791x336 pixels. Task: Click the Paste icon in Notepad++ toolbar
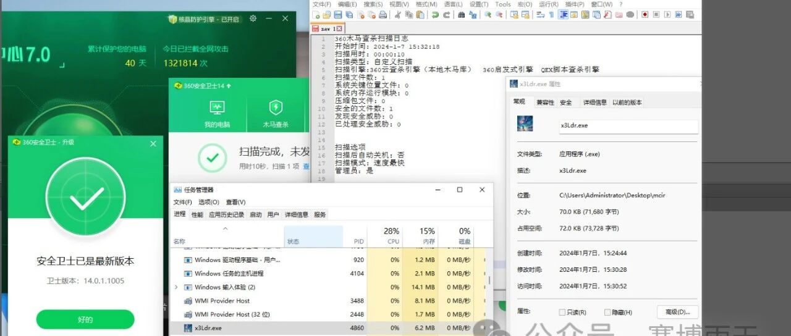[420, 14]
